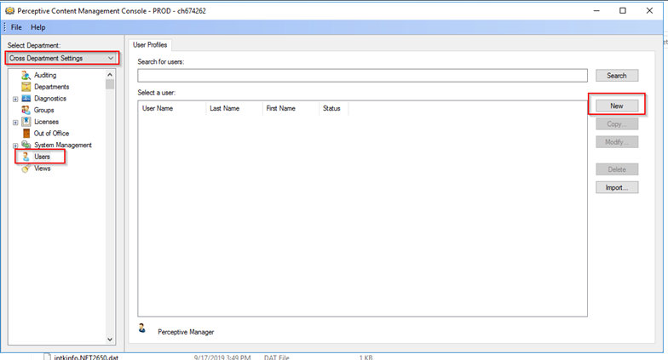
Task: Select Views label in the tree
Action: (x=43, y=169)
